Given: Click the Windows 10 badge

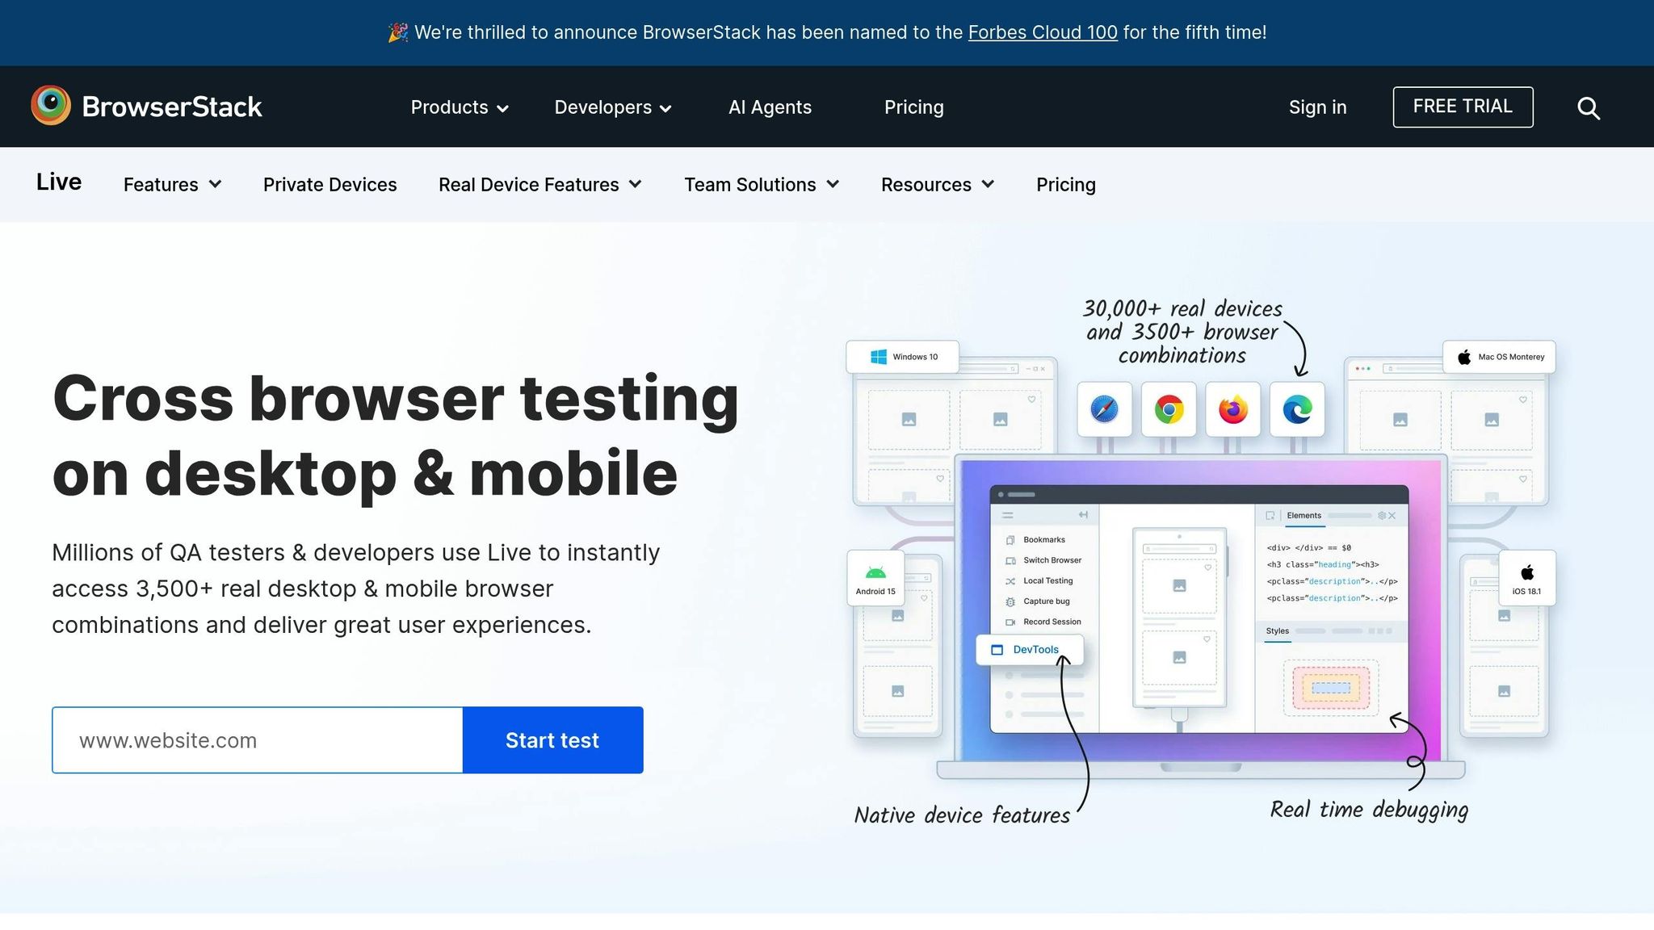Looking at the screenshot, I should tap(903, 357).
